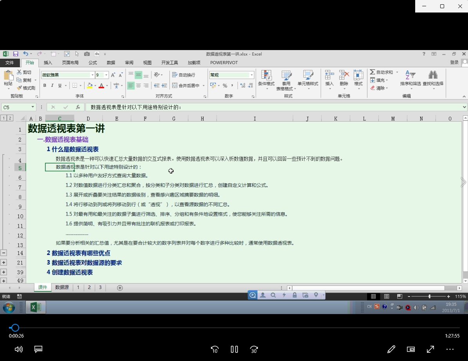The width and height of the screenshot is (468, 361).
Task: Switch to the 数据源 sheet tab
Action: pos(61,287)
